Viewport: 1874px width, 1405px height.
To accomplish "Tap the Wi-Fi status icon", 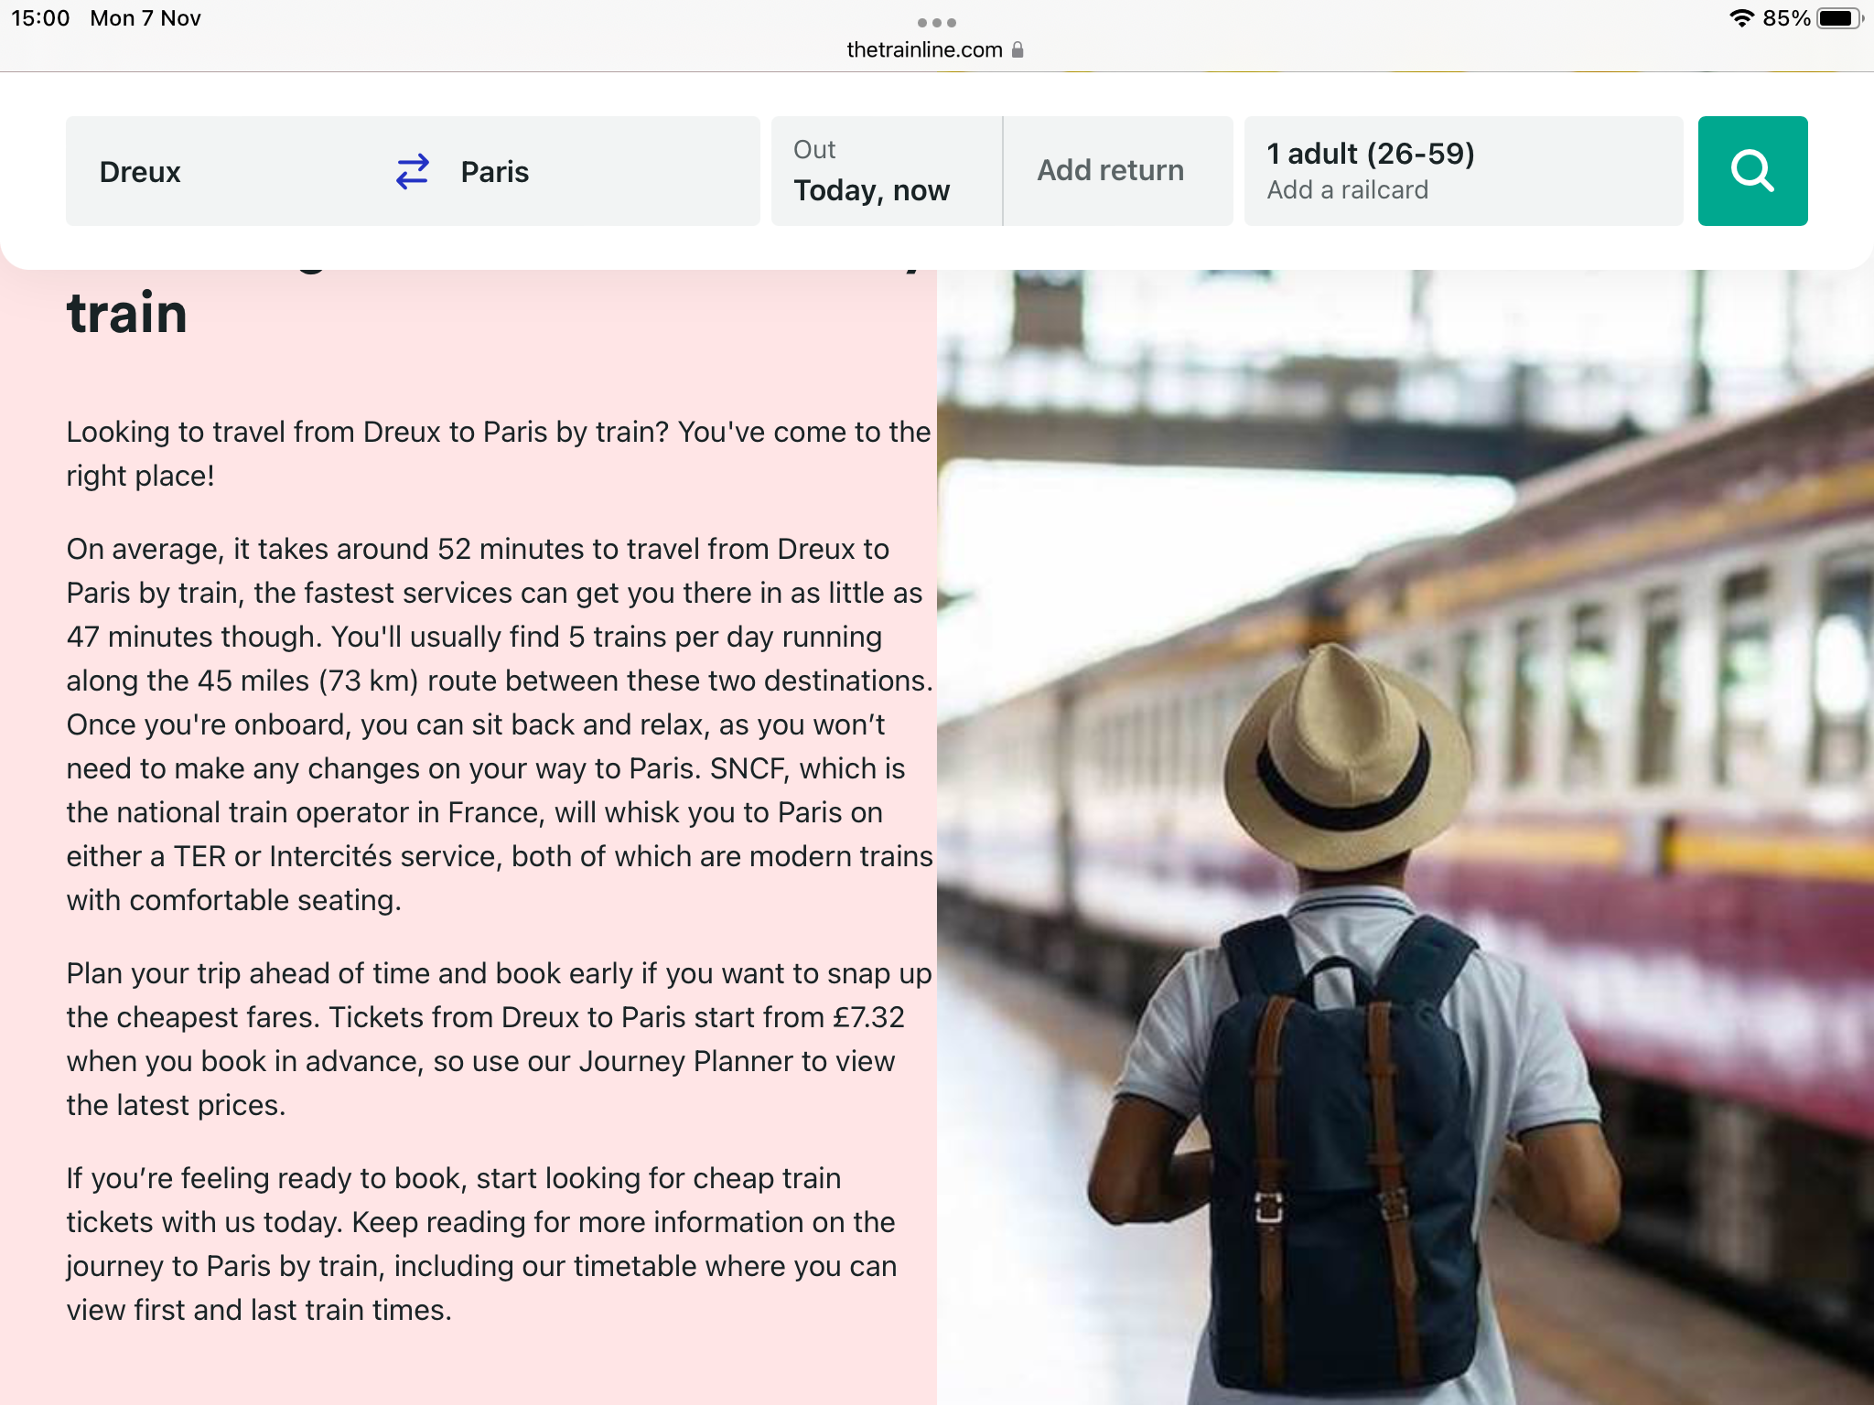I will click(x=1741, y=18).
